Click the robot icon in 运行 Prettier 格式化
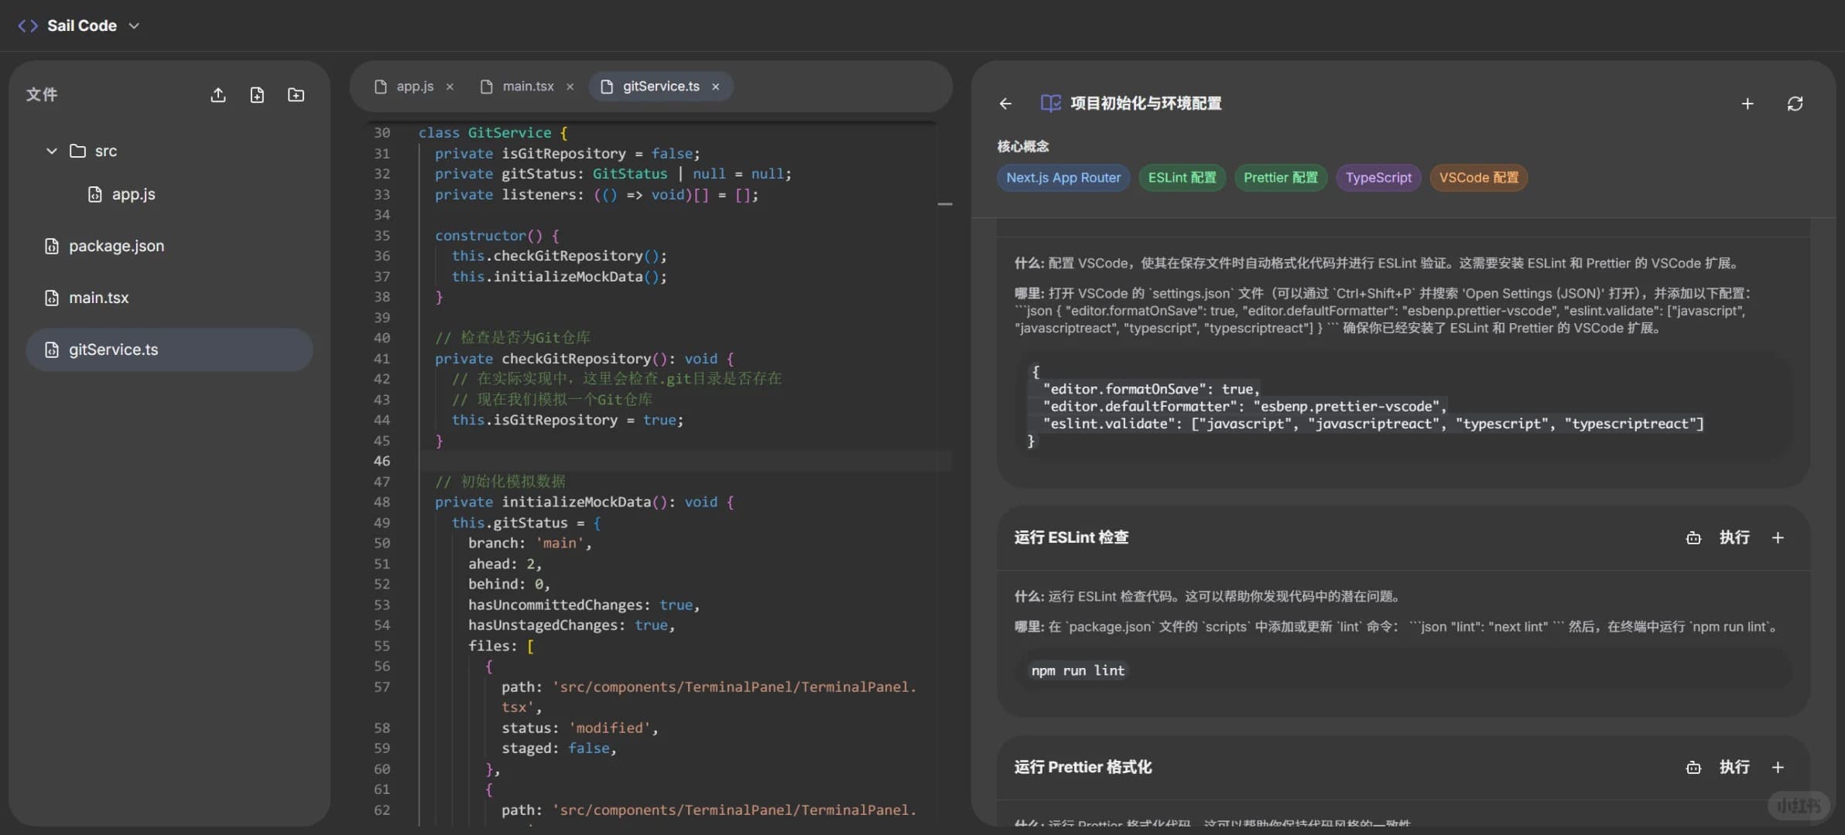1845x835 pixels. 1693,768
